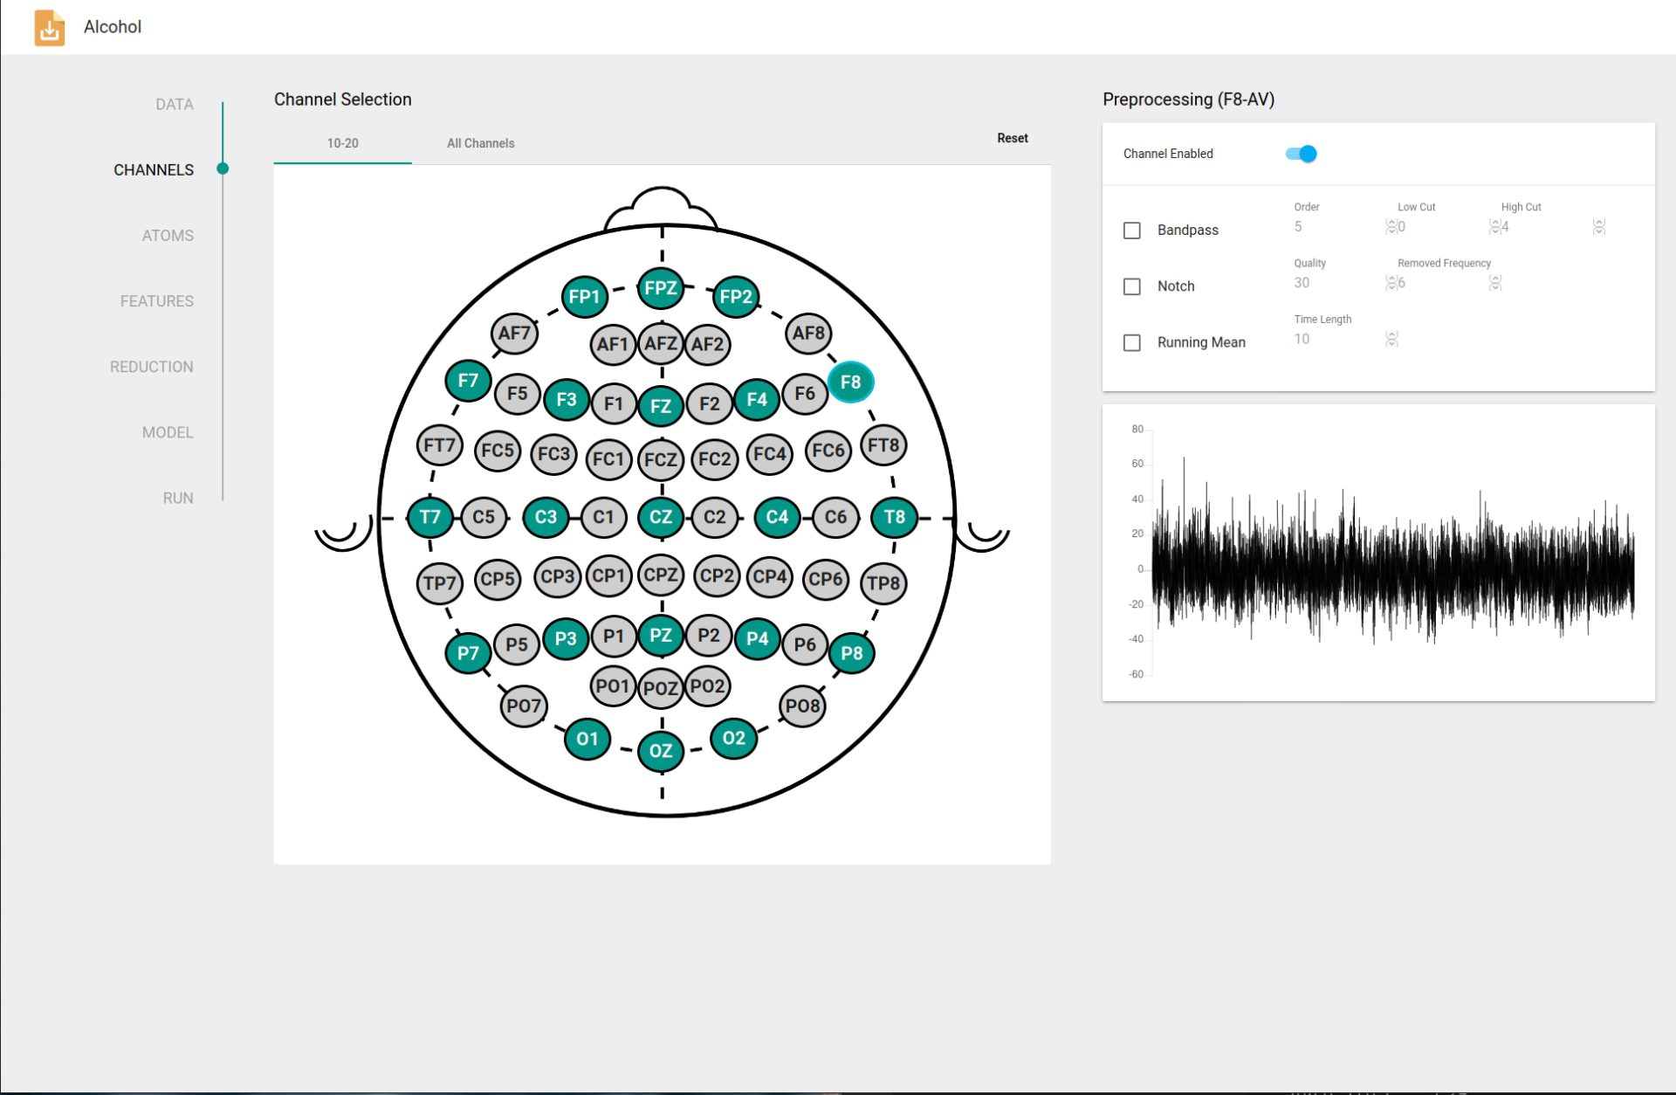
Task: Click the Reset button above the scalp map
Action: (x=1013, y=138)
